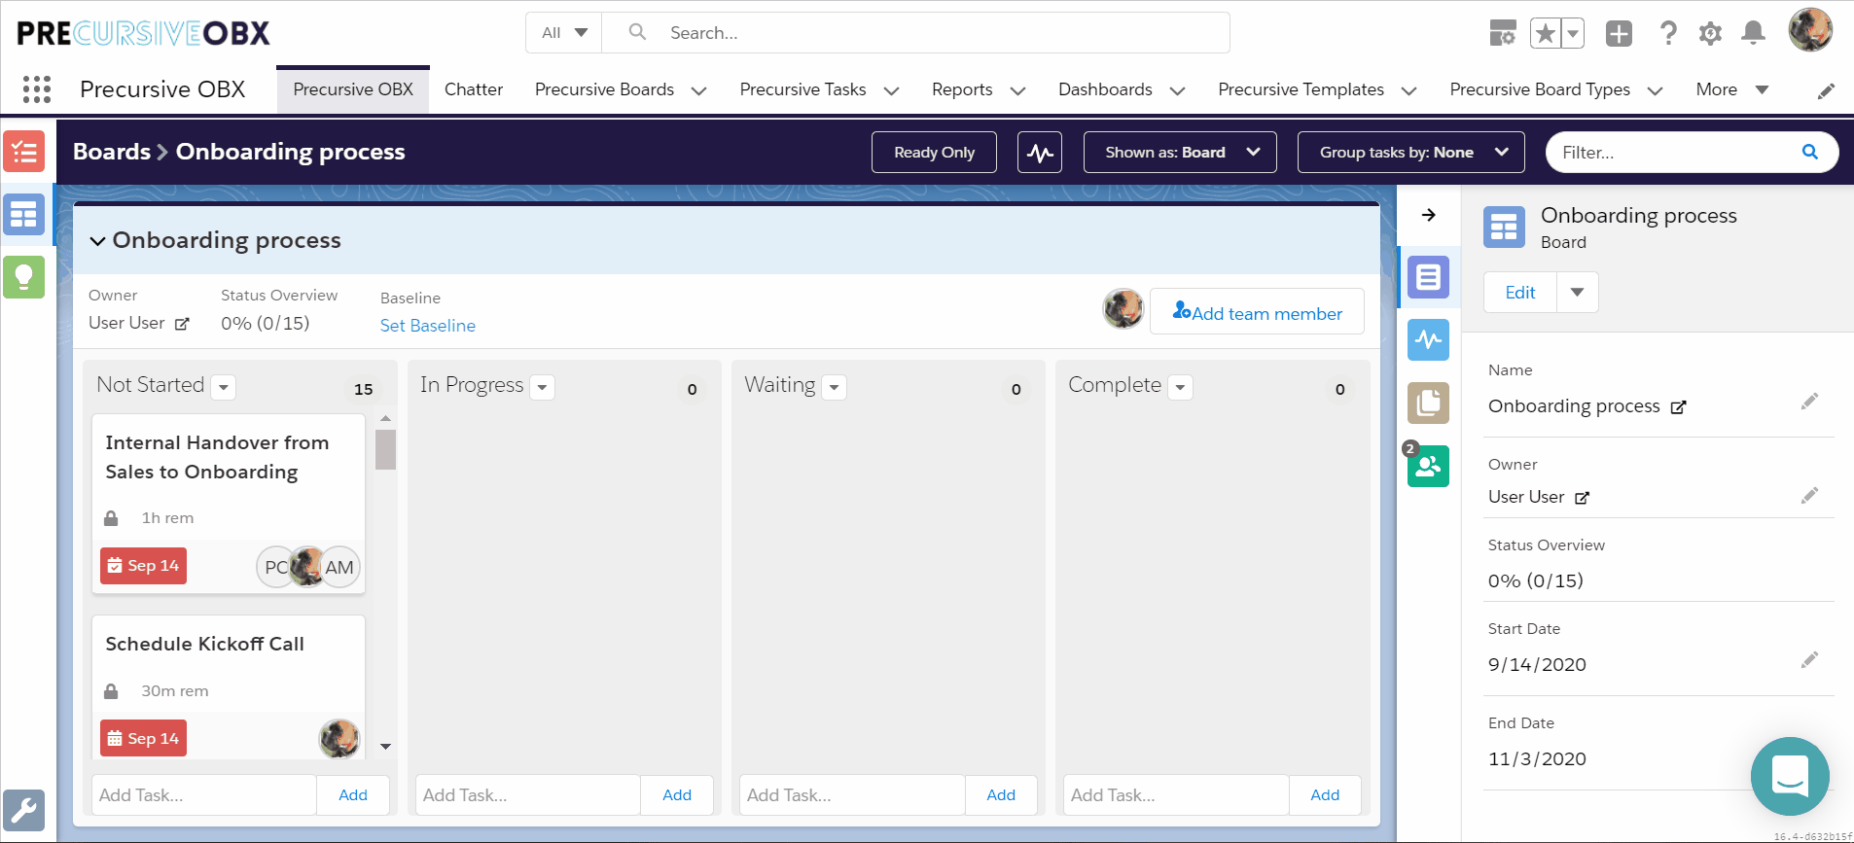This screenshot has width=1854, height=843.
Task: Open the Shown as: Board dropdown
Action: coord(1180,153)
